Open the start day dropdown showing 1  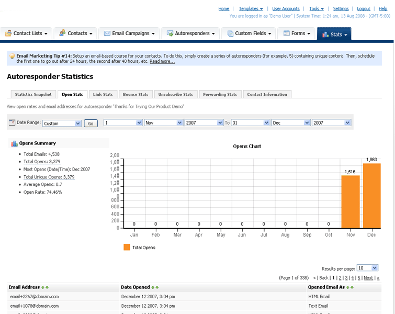123,123
